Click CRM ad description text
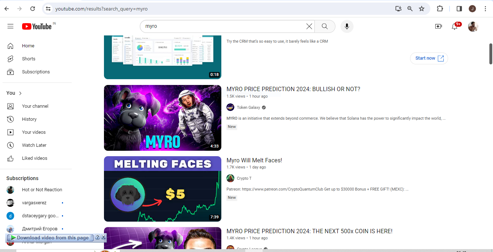Screen dimensions: 493x252 277,41
